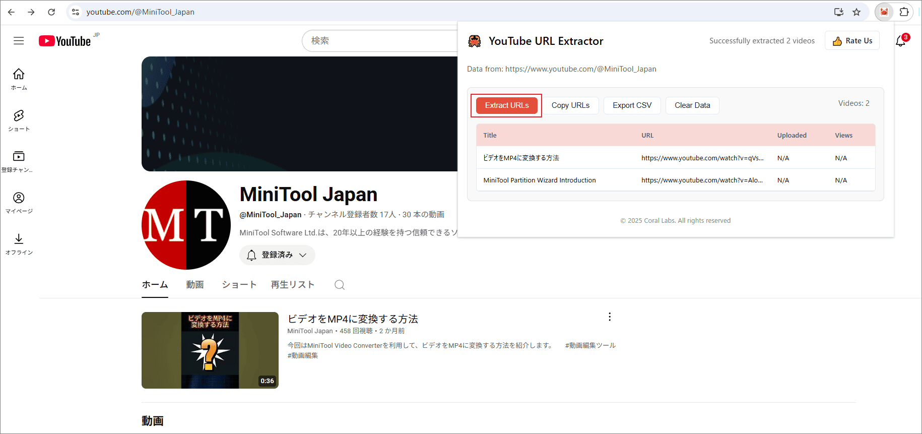This screenshot has width=922, height=434.
Task: Click the Uploaded column header
Action: pyautogui.click(x=792, y=135)
